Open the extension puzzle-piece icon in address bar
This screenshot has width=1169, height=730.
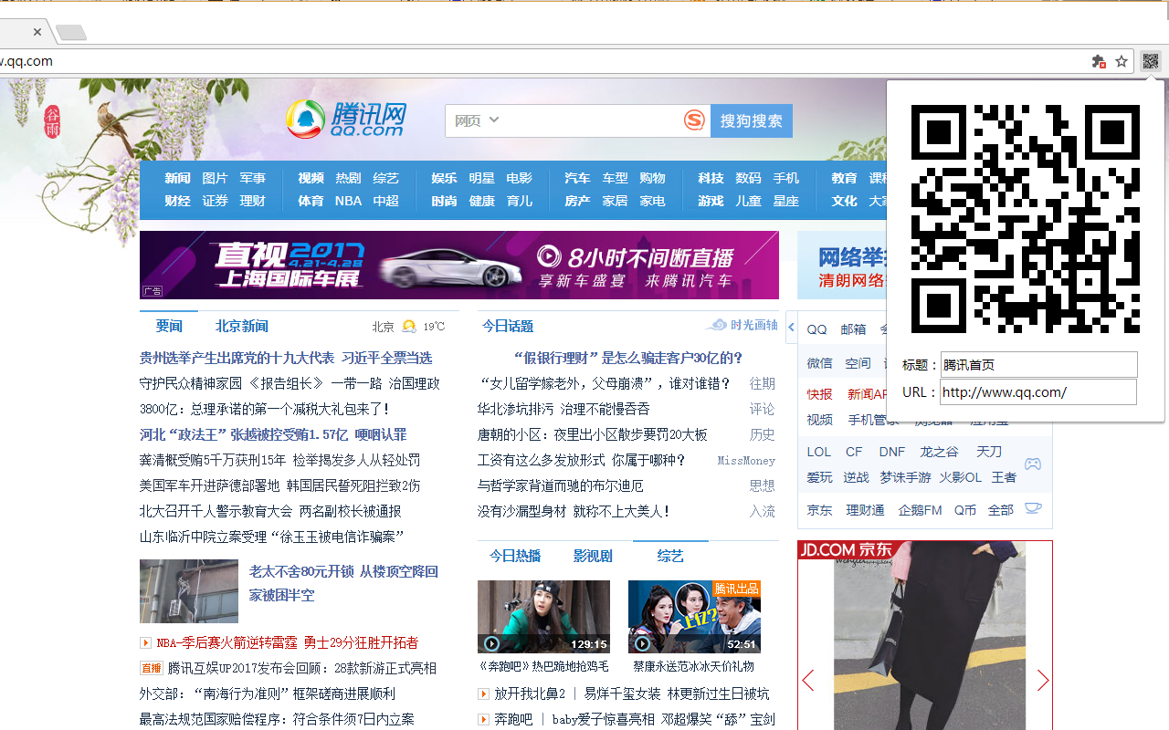coord(1099,61)
